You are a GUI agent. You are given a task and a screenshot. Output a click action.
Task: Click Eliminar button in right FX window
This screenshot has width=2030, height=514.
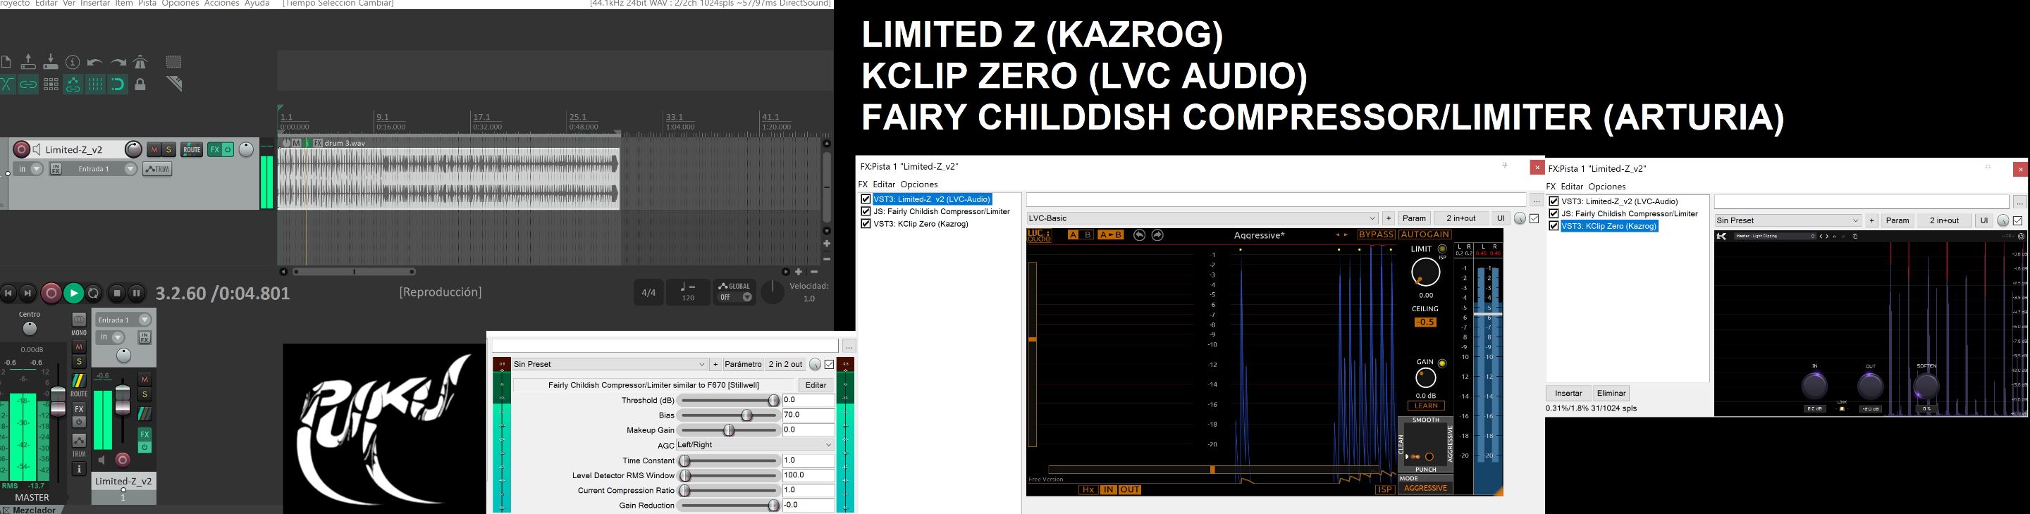coord(1611,393)
